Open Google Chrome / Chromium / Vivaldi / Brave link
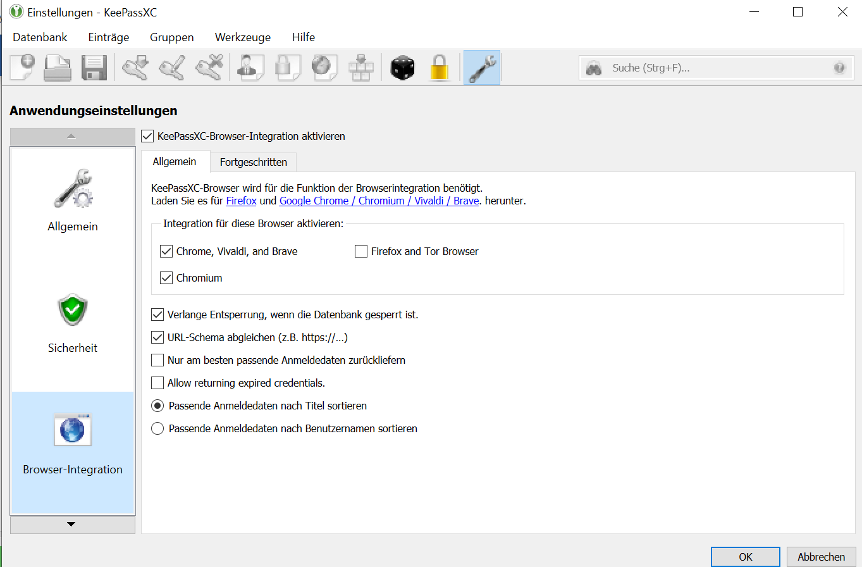This screenshot has width=862, height=567. pyautogui.click(x=379, y=201)
